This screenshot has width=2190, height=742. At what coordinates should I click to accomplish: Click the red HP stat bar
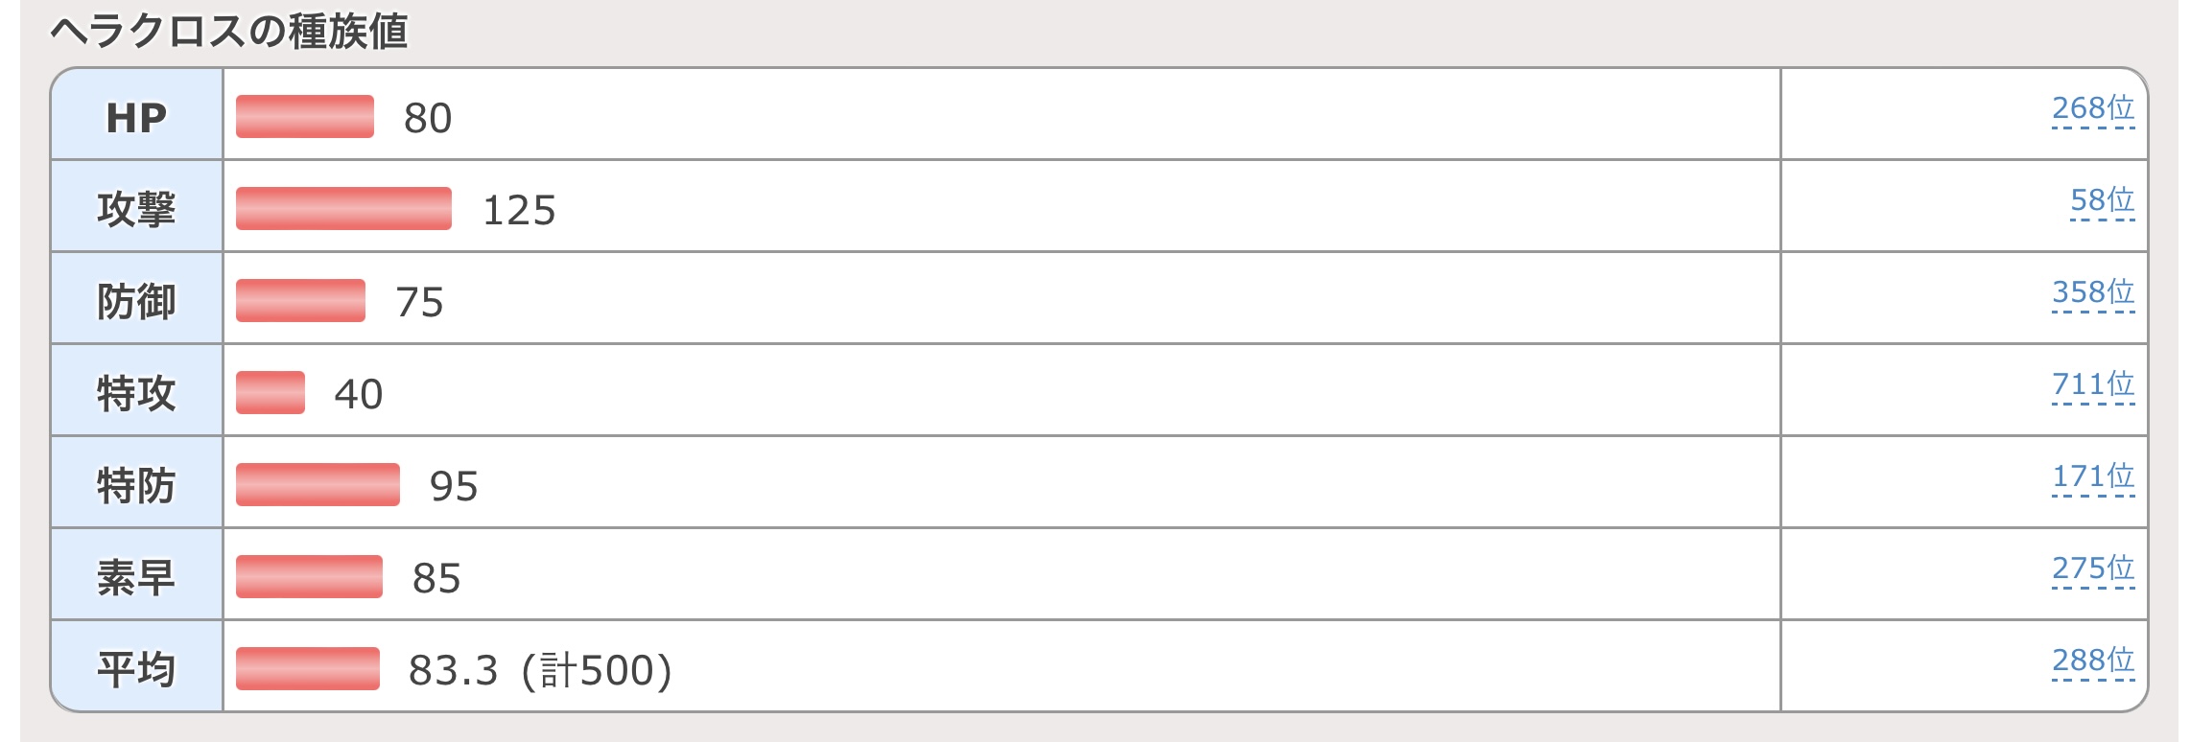click(305, 117)
